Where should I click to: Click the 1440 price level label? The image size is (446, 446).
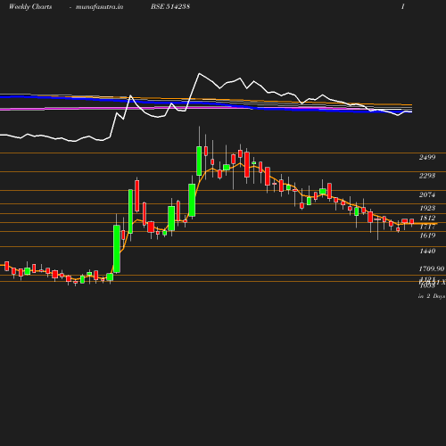pos(427,251)
